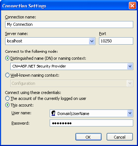Focus the Connection name field

pyautogui.click(x=69, y=24)
